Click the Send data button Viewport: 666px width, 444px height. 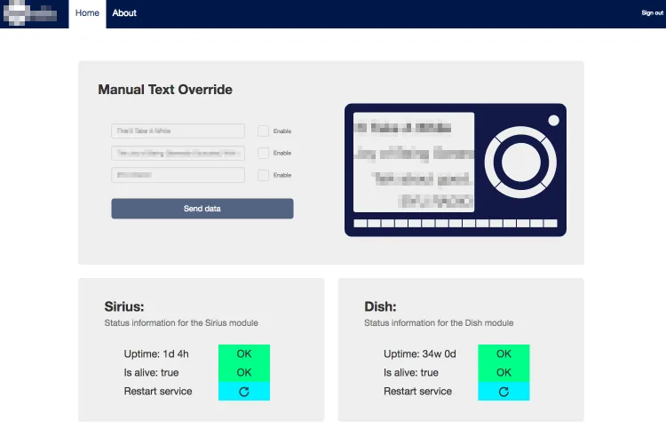[x=202, y=209]
